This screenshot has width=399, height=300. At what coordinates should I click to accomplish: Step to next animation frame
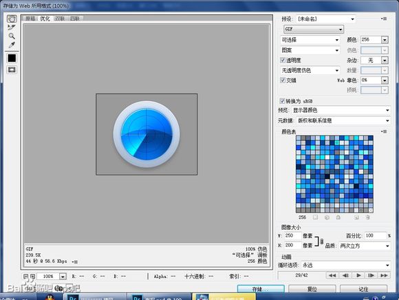coord(371,275)
